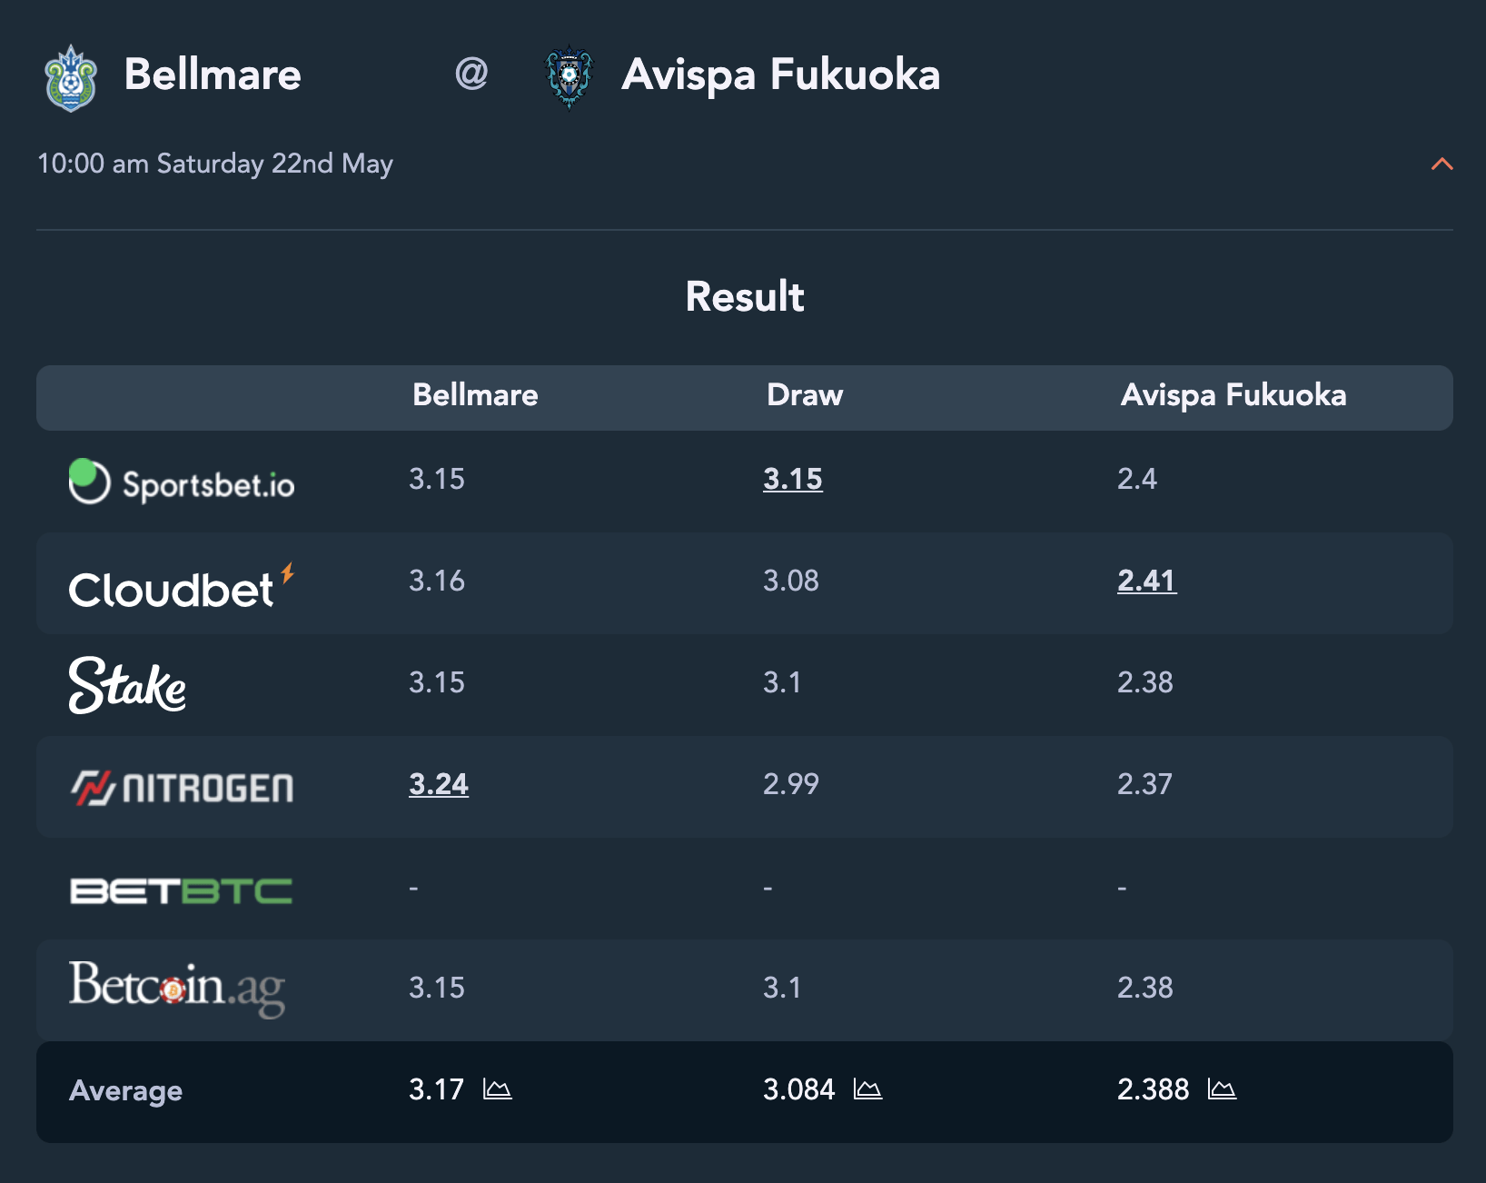Click the Betcoin.ag logo
Viewport: 1486px width, 1183px height.
[177, 989]
